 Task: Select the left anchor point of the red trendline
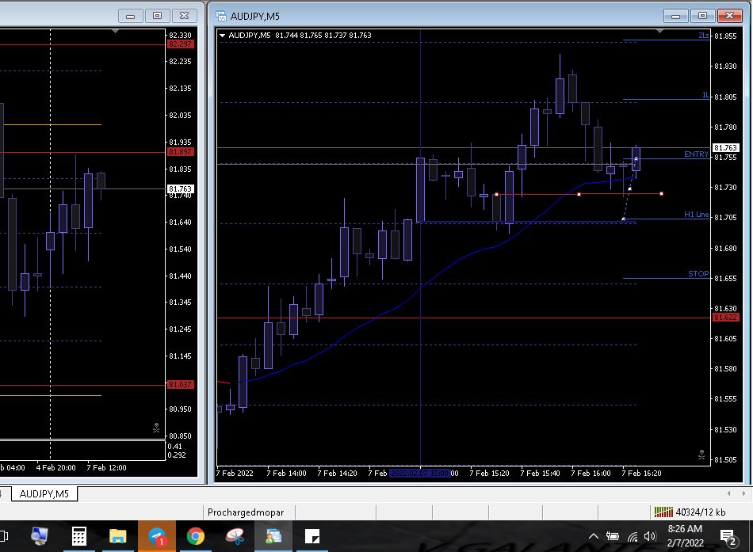[496, 194]
